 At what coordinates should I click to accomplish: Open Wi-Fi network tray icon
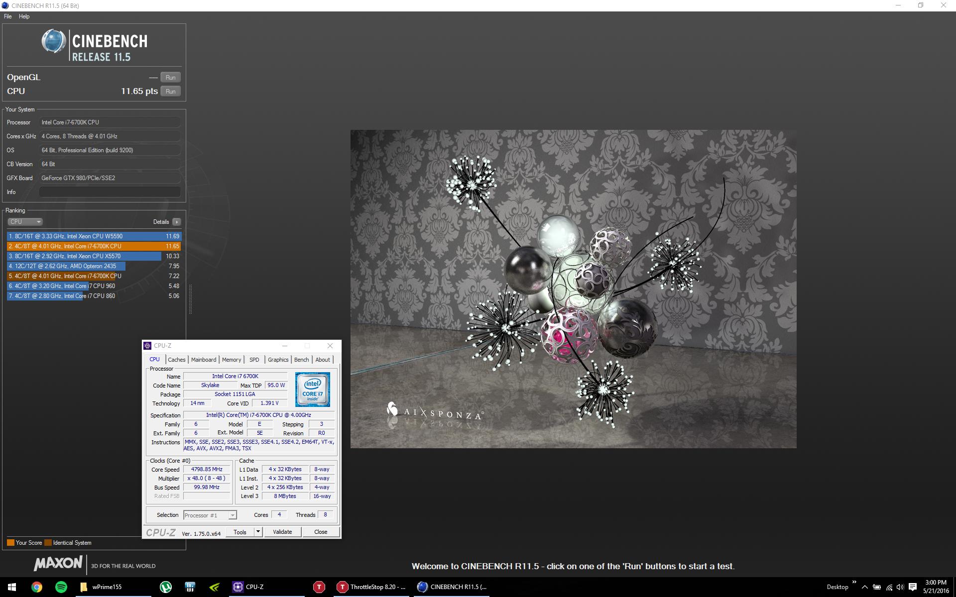coord(889,587)
